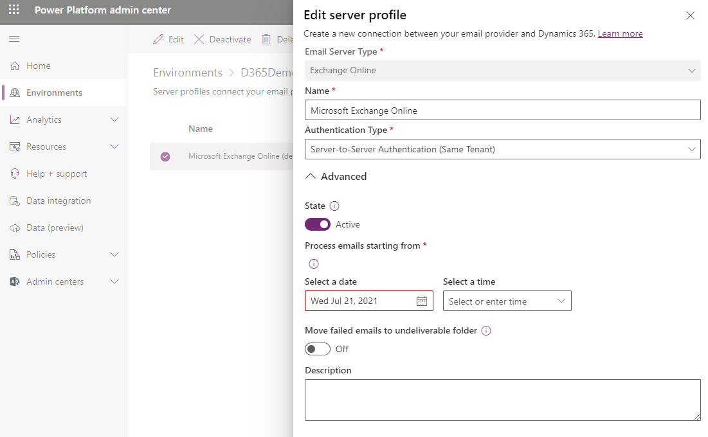708x437 pixels.
Task: Click the Deactivate X icon
Action: click(199, 39)
